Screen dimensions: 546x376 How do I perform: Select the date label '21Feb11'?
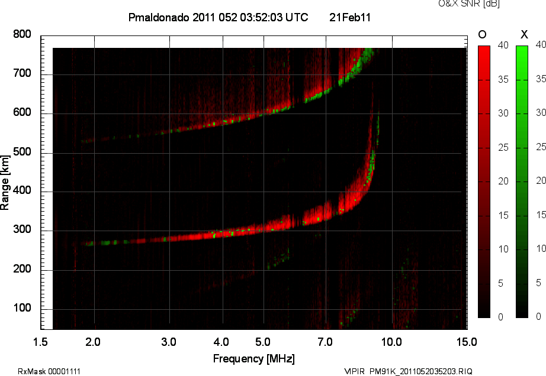tap(350, 17)
